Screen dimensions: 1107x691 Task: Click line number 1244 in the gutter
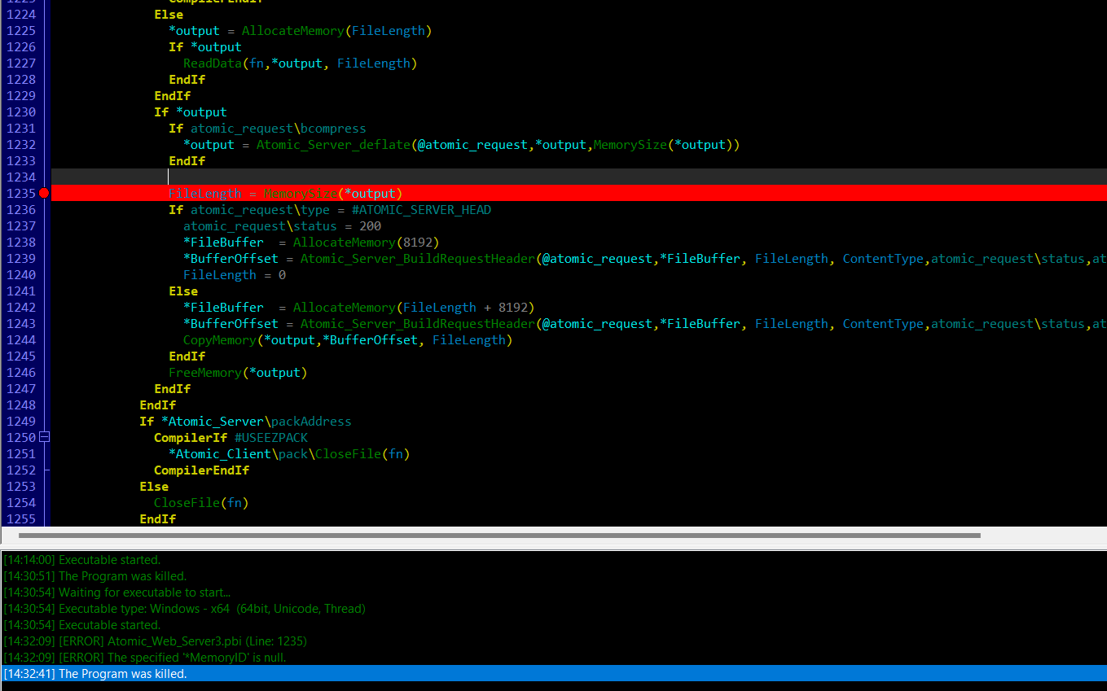[x=21, y=339]
